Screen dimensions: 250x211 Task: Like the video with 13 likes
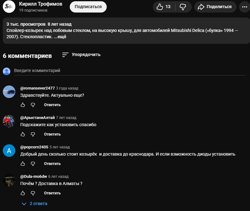[164, 7]
